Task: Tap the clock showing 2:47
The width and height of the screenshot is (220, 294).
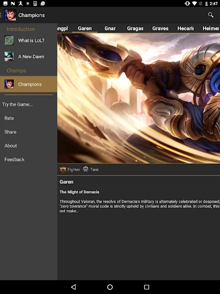Action: [214, 3]
